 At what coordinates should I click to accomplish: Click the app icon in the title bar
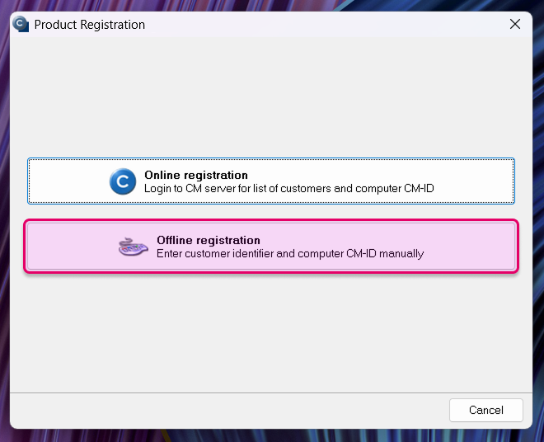(x=21, y=24)
